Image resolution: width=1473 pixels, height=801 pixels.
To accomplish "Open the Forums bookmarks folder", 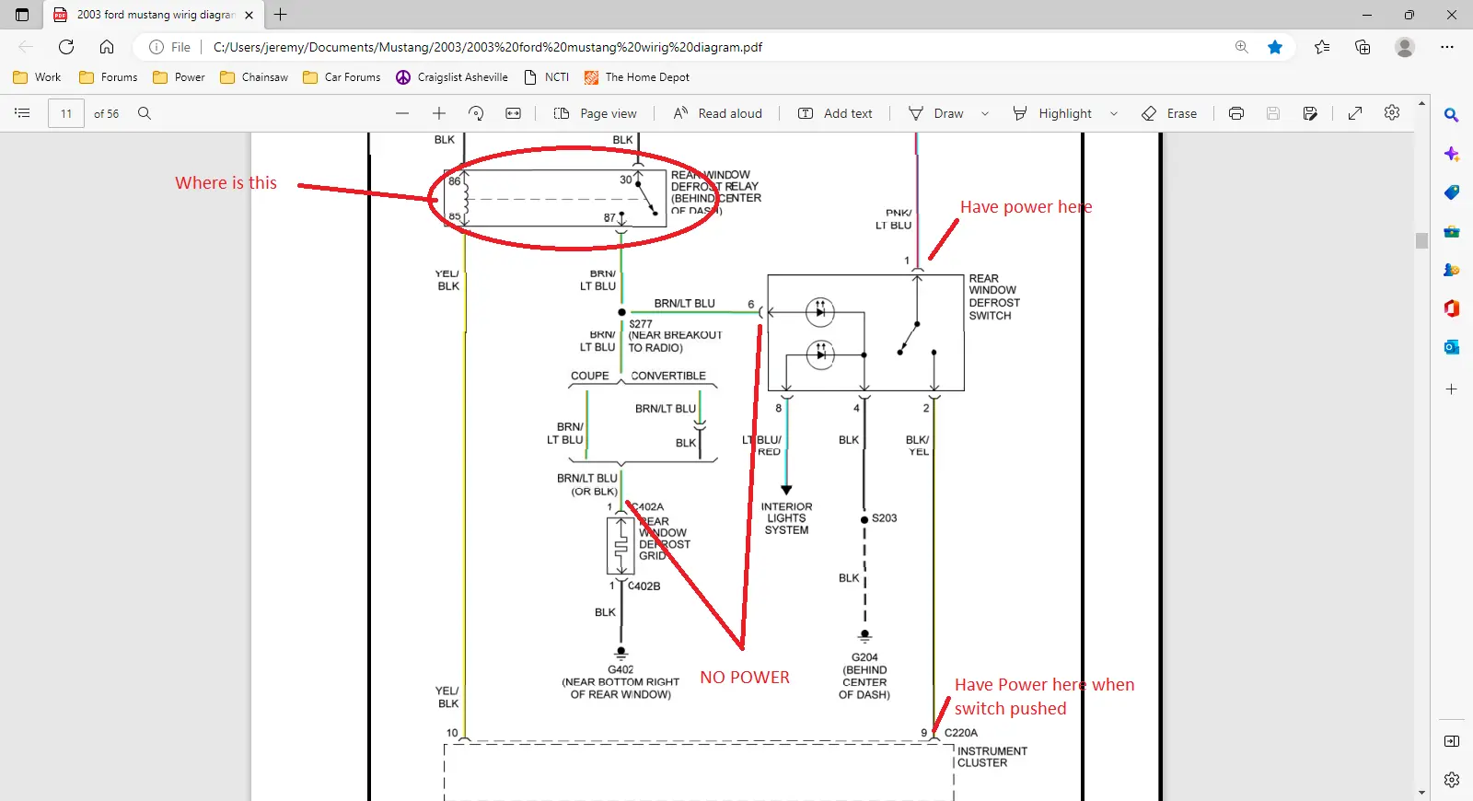I will 109,77.
